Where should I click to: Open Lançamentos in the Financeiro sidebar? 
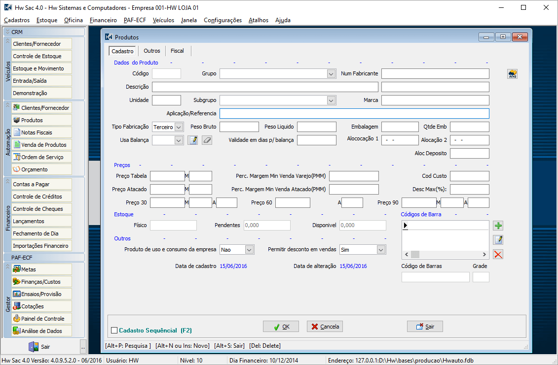click(x=41, y=221)
